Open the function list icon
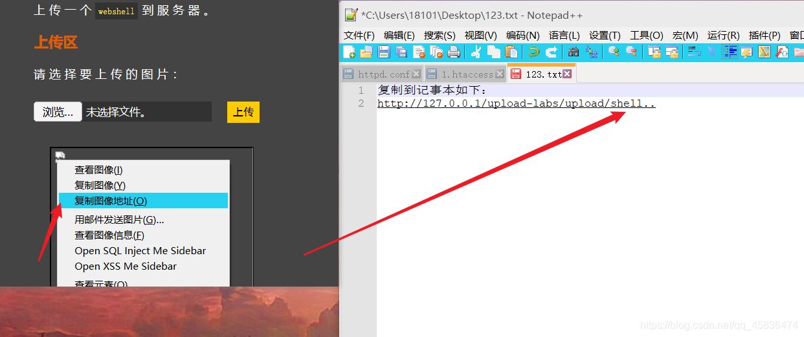This screenshot has height=337, width=804. (782, 52)
